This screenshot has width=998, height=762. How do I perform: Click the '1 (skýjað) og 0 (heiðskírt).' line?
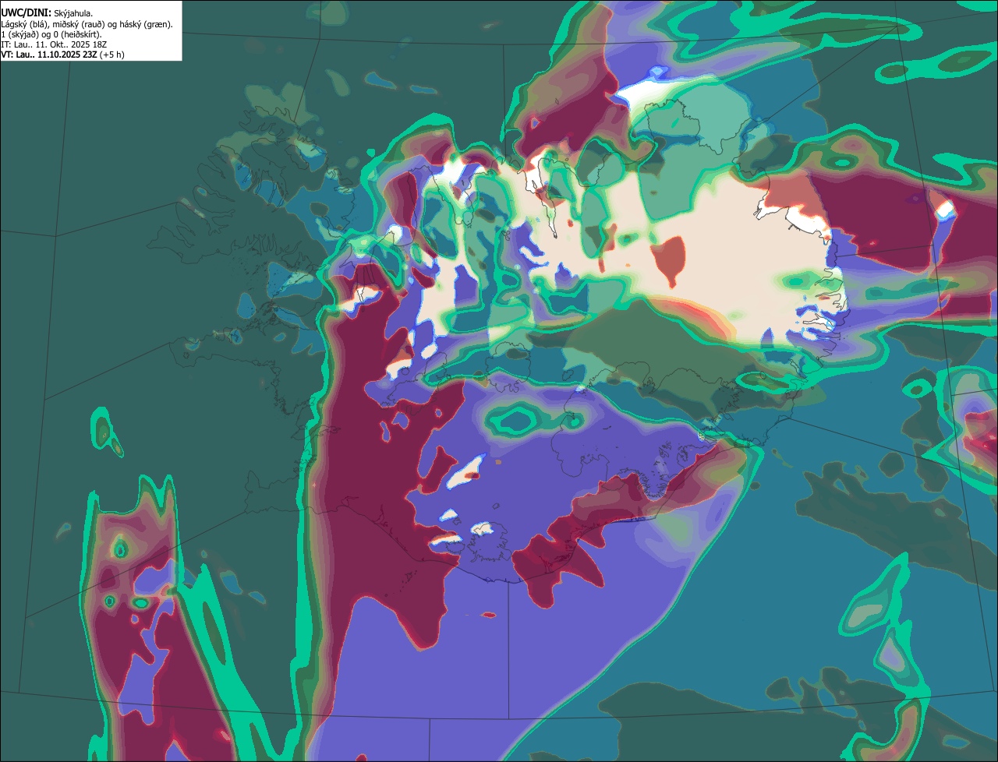click(x=51, y=34)
